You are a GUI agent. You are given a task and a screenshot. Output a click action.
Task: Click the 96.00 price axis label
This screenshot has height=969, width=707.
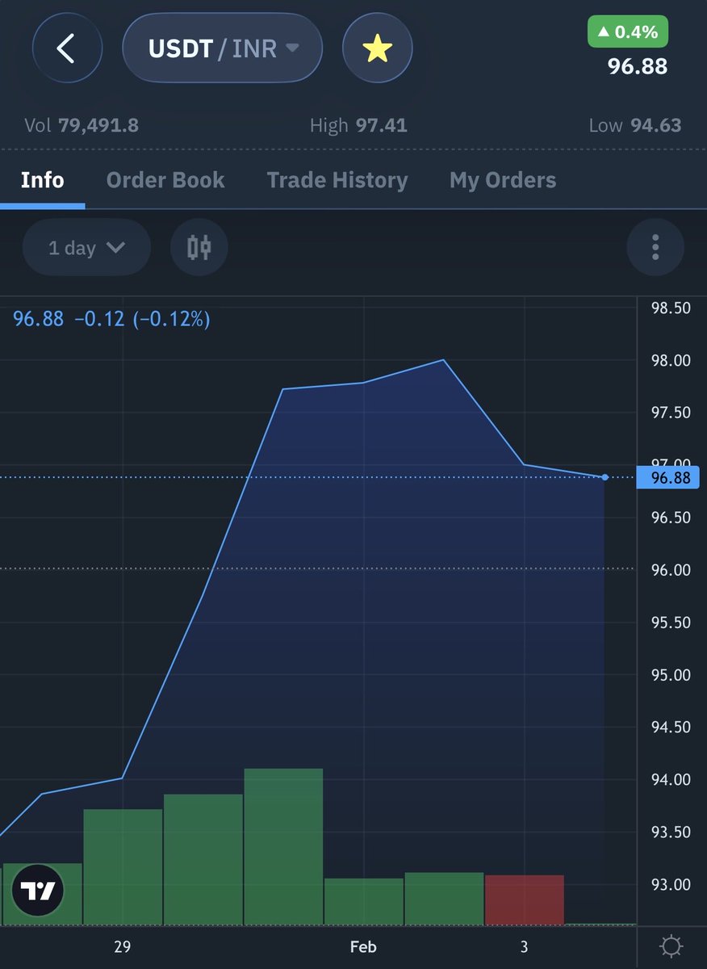pyautogui.click(x=671, y=570)
